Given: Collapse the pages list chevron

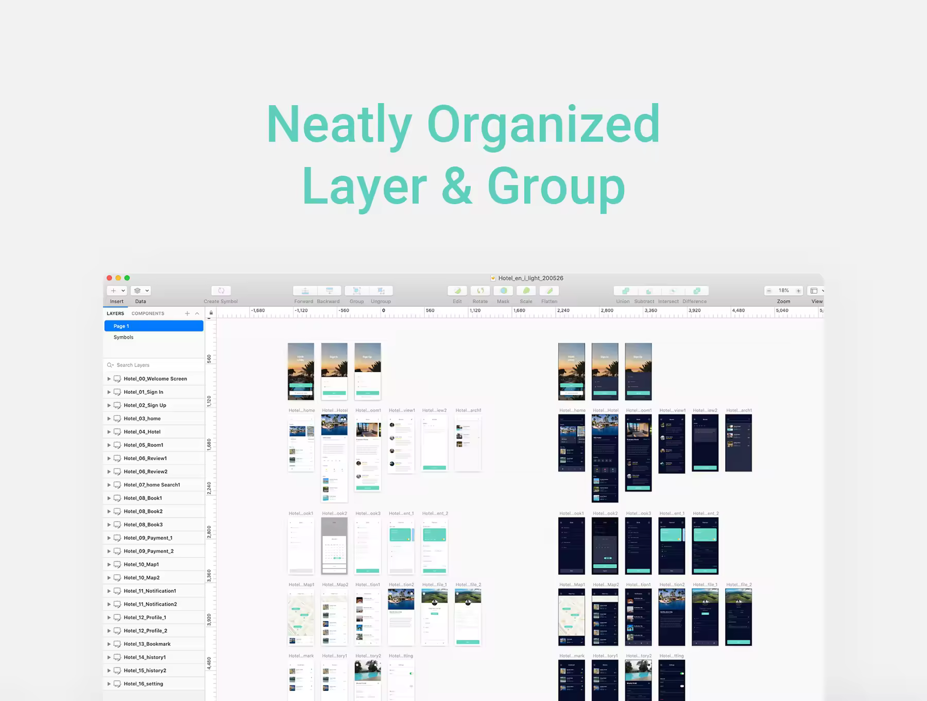Looking at the screenshot, I should click(197, 313).
